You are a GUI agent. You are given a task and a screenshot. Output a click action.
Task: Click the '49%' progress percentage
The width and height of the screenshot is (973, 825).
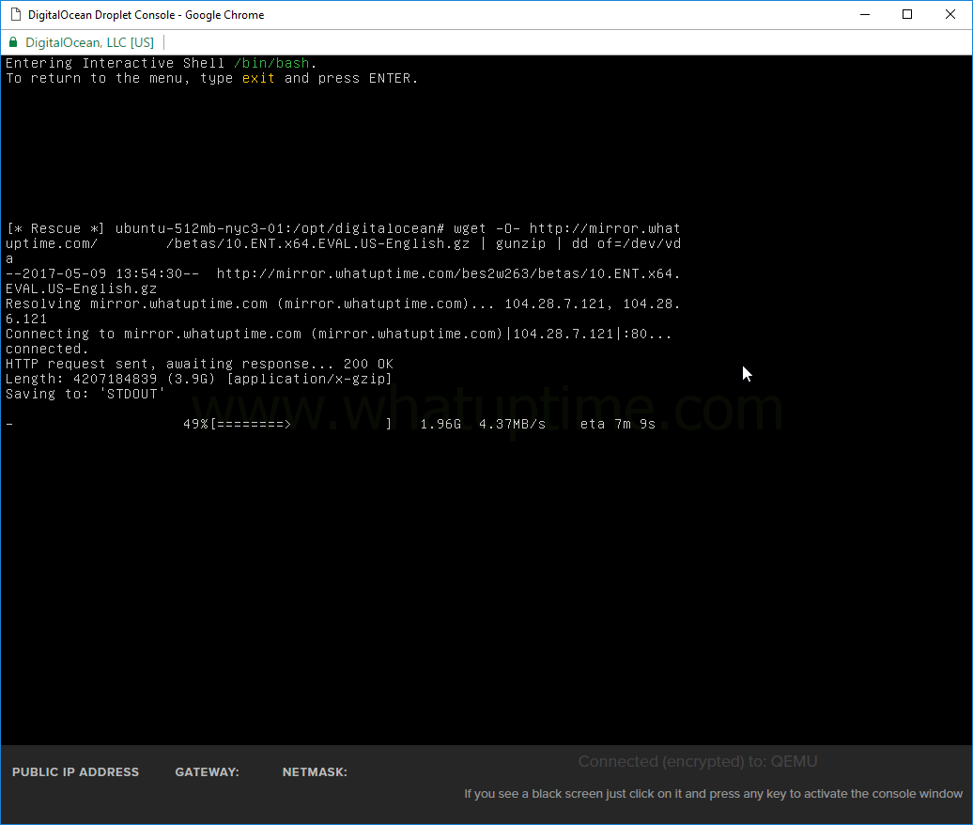click(x=195, y=424)
